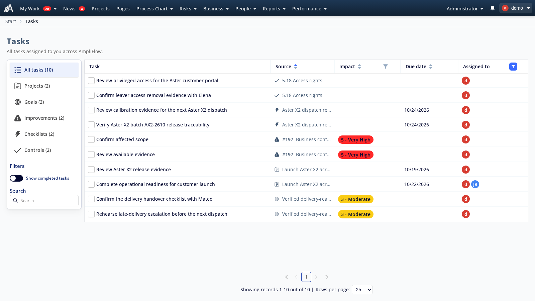Click the Impact column filter funnel
535x301 pixels.
386,67
